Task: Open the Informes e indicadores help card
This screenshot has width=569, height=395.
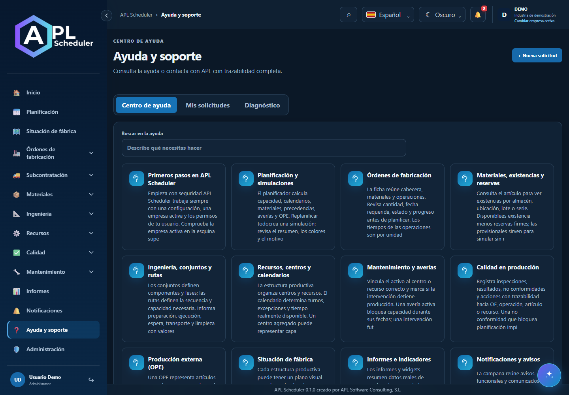Action: (x=392, y=366)
